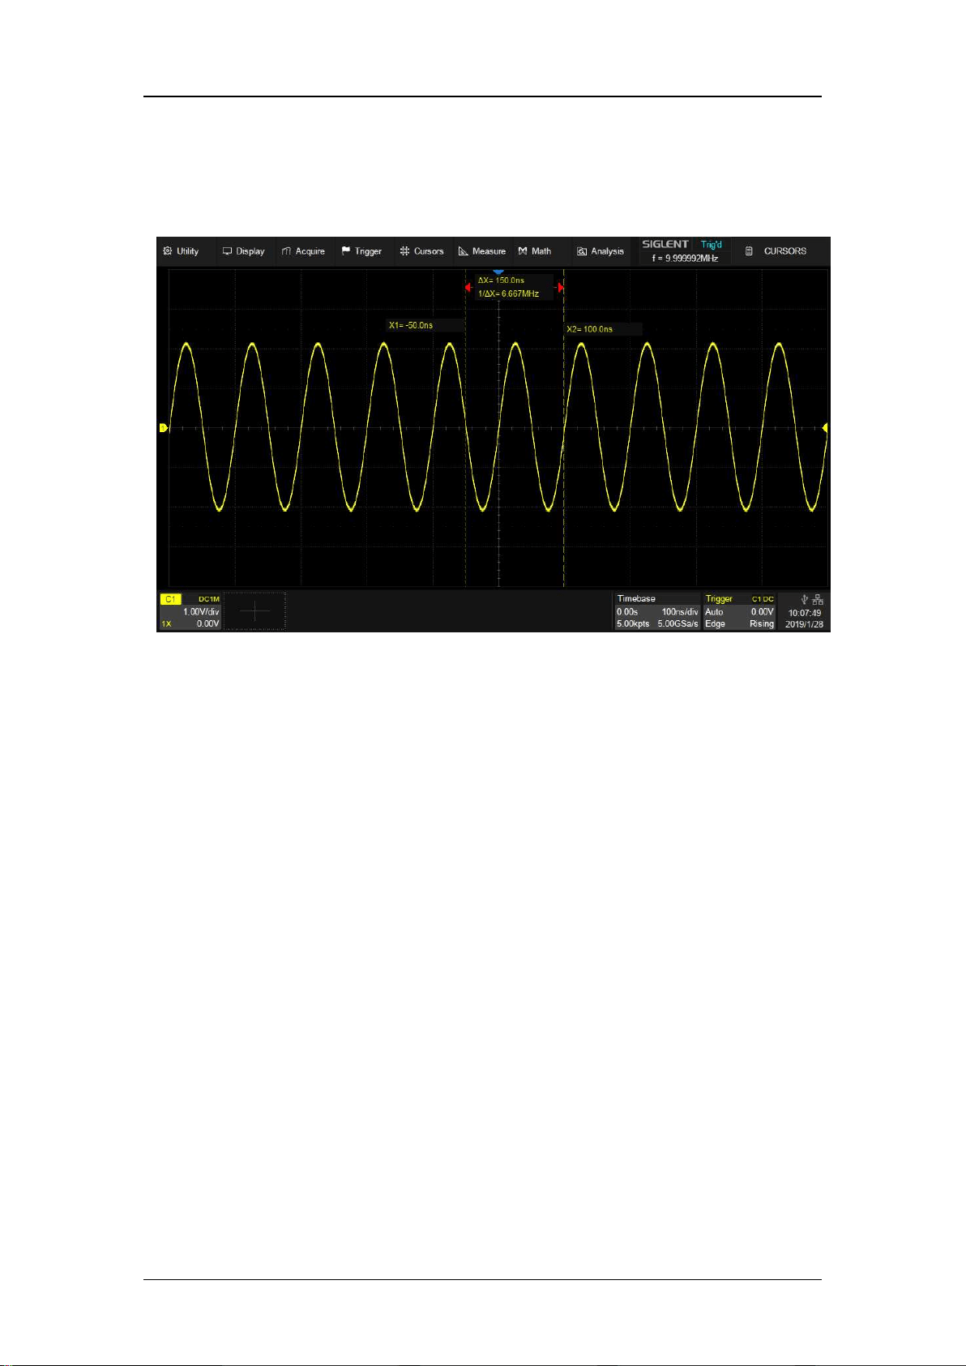The image size is (966, 1366).
Task: Click the 1X probe attenuation label
Action: click(x=166, y=623)
